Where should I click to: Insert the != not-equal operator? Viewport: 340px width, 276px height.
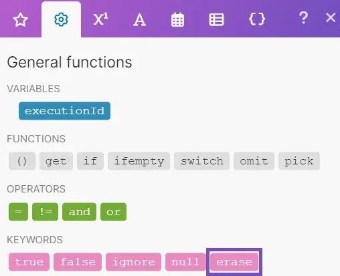coord(46,212)
